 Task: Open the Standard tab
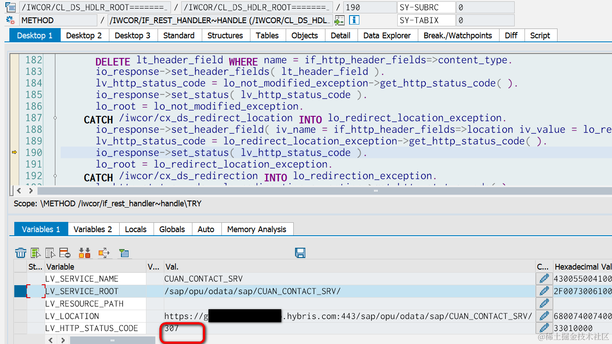tap(179, 35)
